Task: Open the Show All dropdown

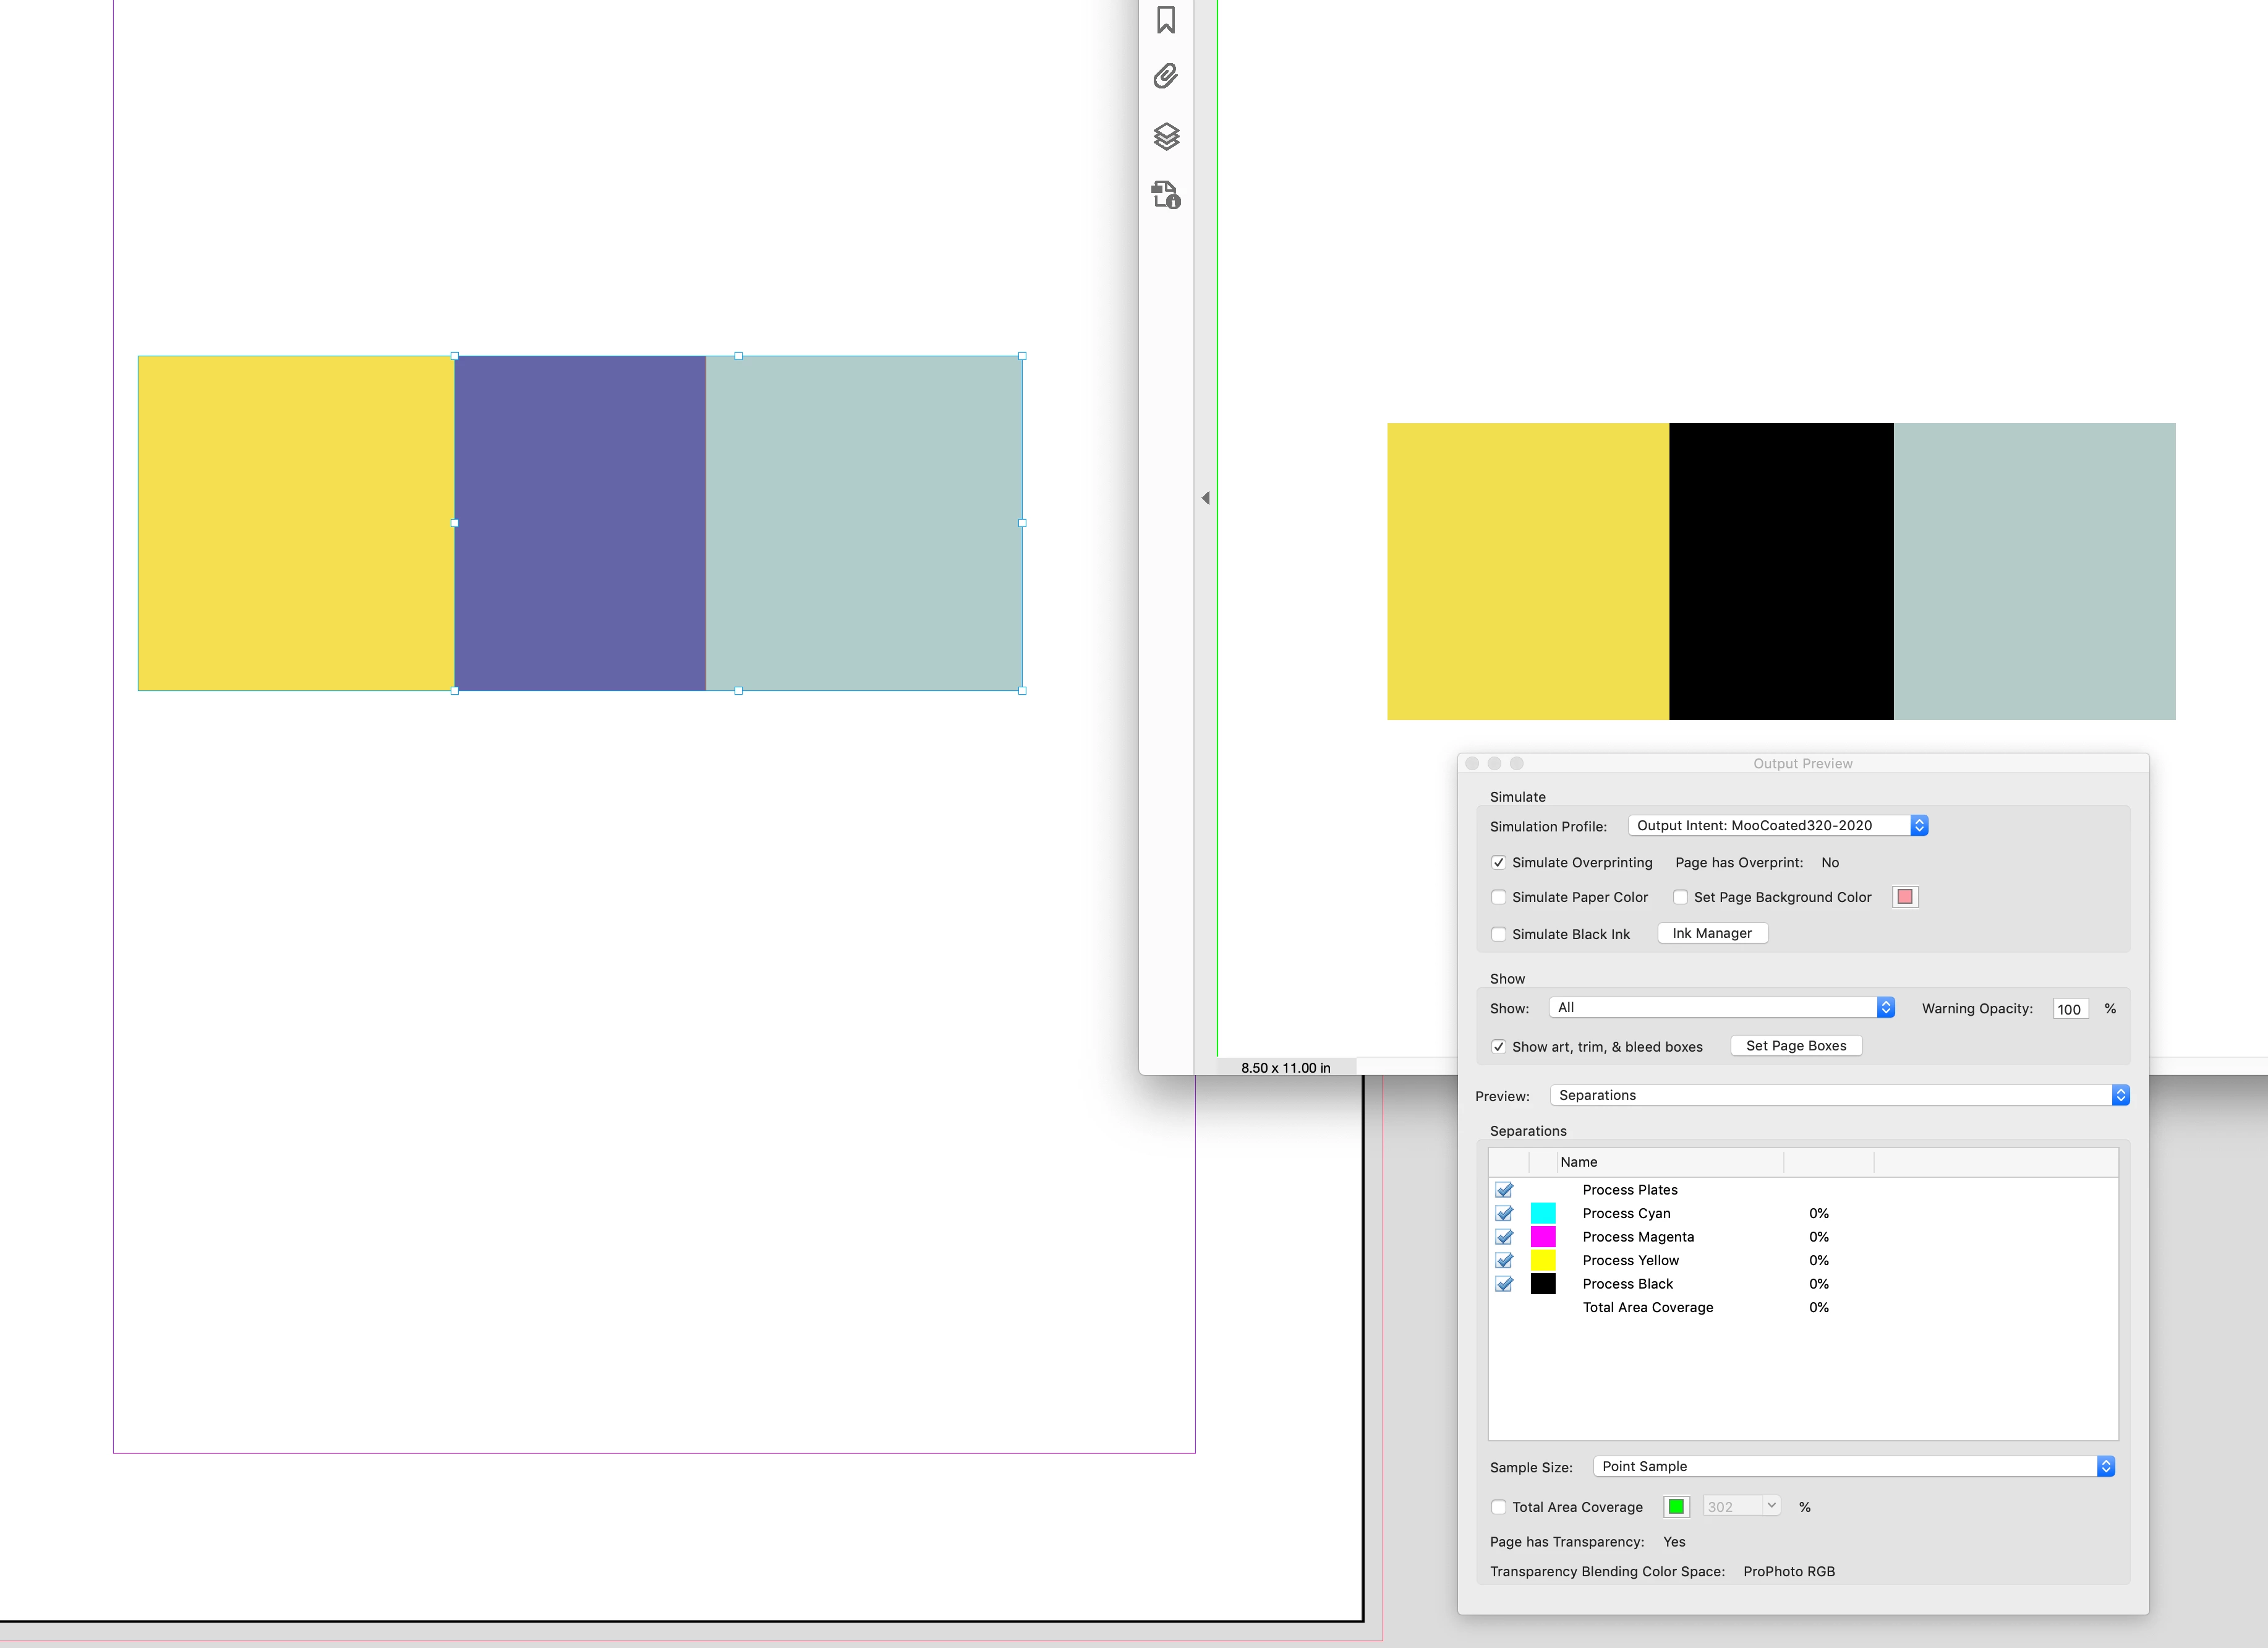Action: [x=1721, y=1008]
